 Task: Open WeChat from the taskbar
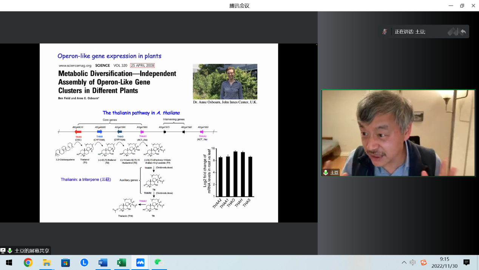[x=158, y=262]
